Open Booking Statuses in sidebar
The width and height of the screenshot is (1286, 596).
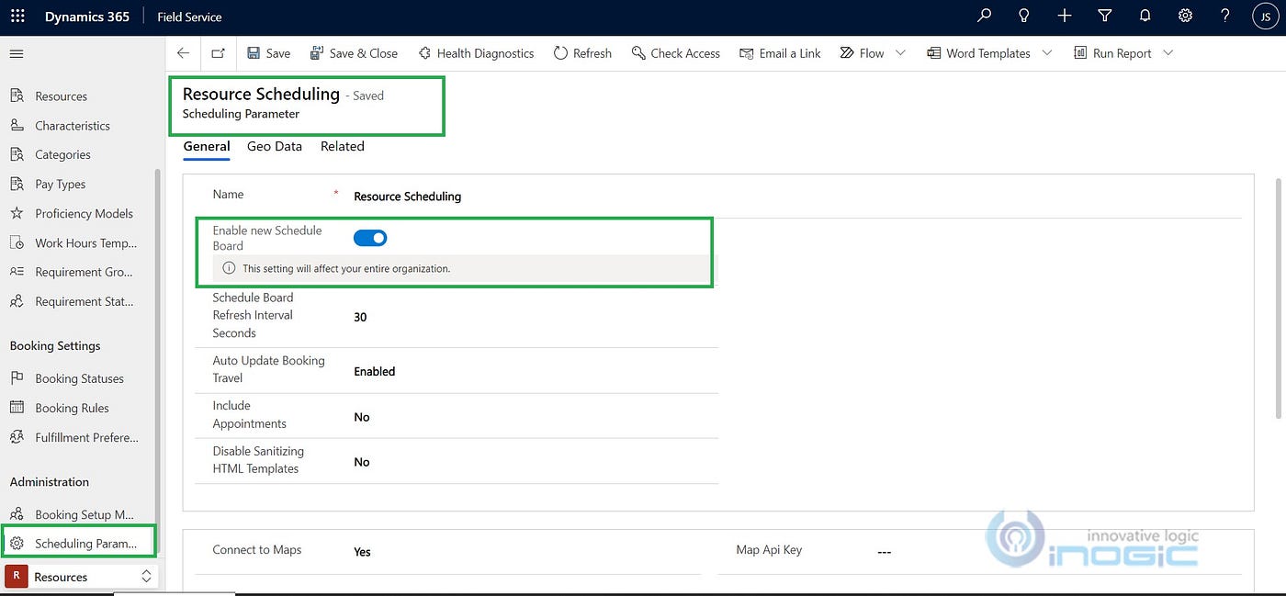[x=79, y=378]
